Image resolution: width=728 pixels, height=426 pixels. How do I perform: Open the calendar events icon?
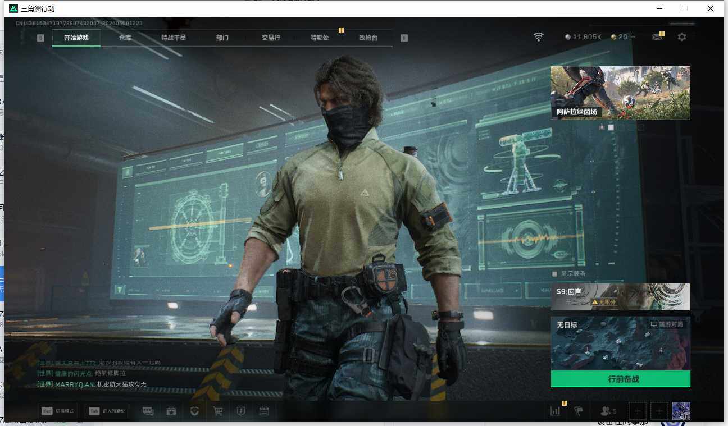coord(264,411)
